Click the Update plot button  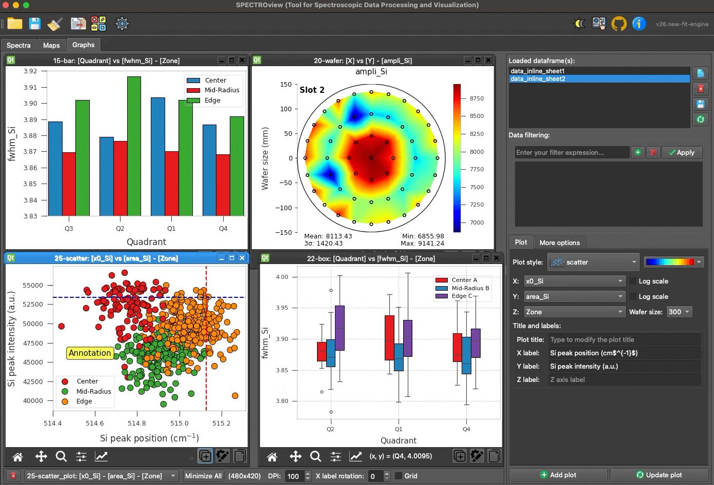click(659, 475)
